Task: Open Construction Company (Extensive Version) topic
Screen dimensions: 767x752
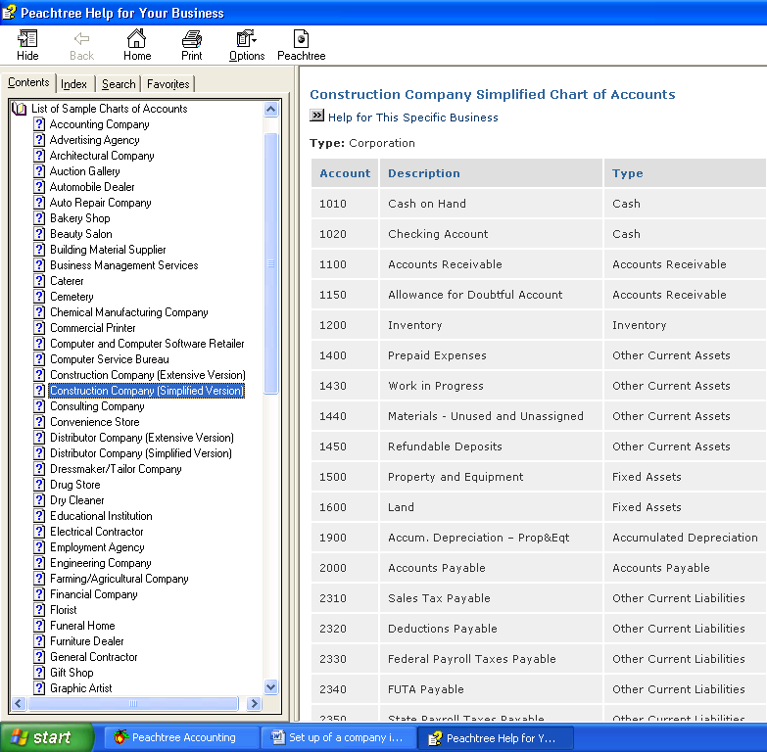Action: pyautogui.click(x=148, y=375)
